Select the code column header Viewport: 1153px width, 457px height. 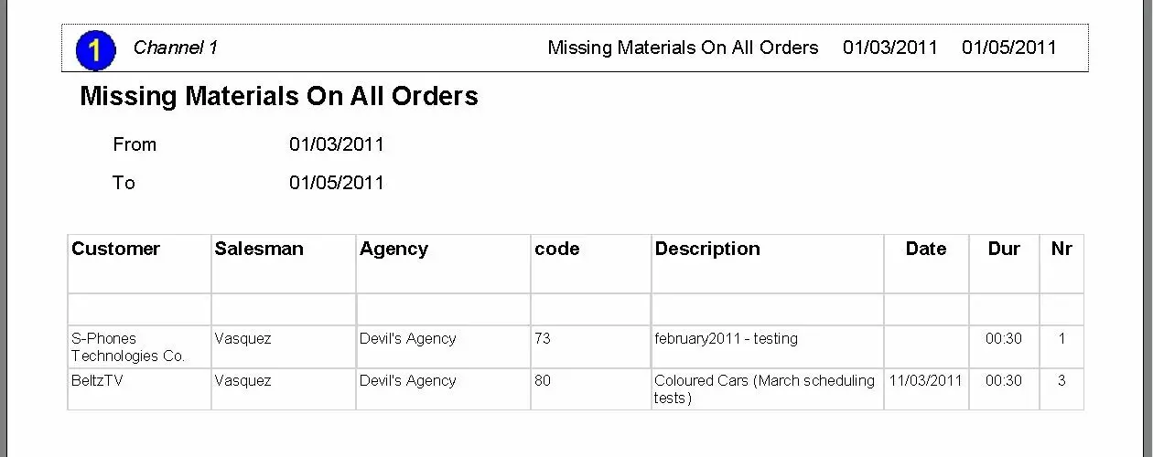click(556, 249)
